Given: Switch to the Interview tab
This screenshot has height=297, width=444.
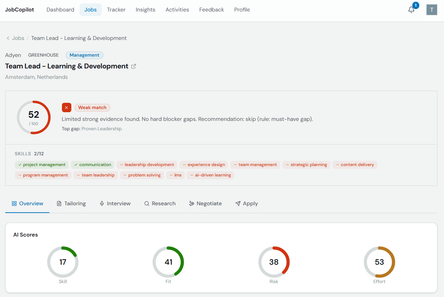Looking at the screenshot, I should 115,204.
